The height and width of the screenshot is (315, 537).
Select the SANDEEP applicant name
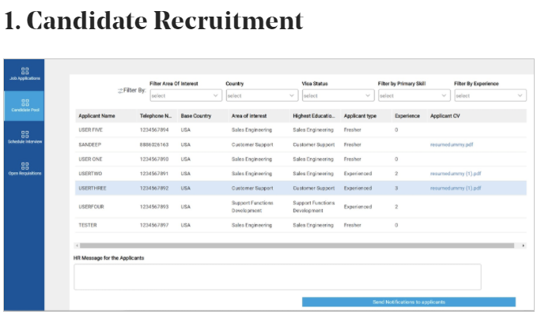click(x=89, y=144)
